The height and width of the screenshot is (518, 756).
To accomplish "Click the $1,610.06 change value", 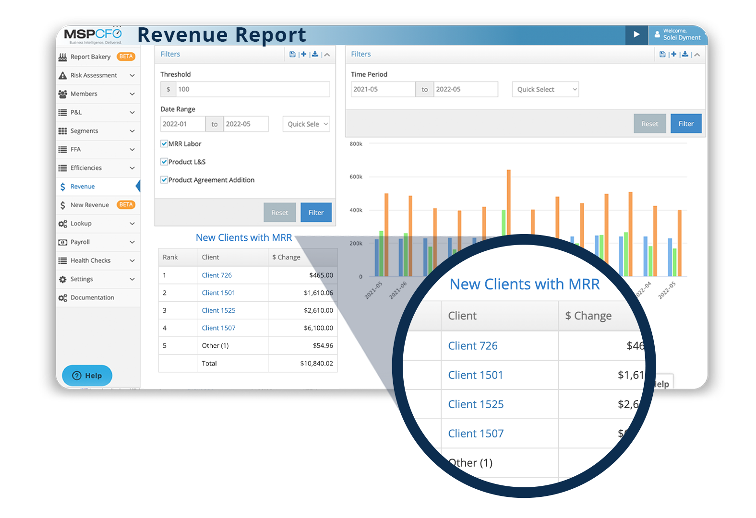I will tap(318, 293).
